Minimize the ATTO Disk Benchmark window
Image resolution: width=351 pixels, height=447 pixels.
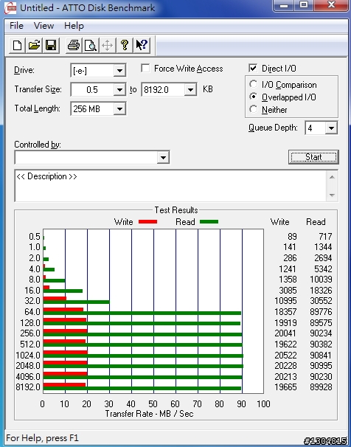(x=284, y=5)
